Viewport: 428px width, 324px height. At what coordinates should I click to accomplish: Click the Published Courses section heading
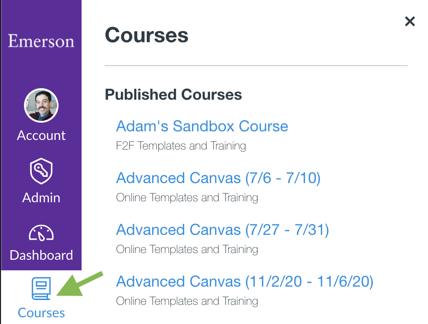pos(173,94)
